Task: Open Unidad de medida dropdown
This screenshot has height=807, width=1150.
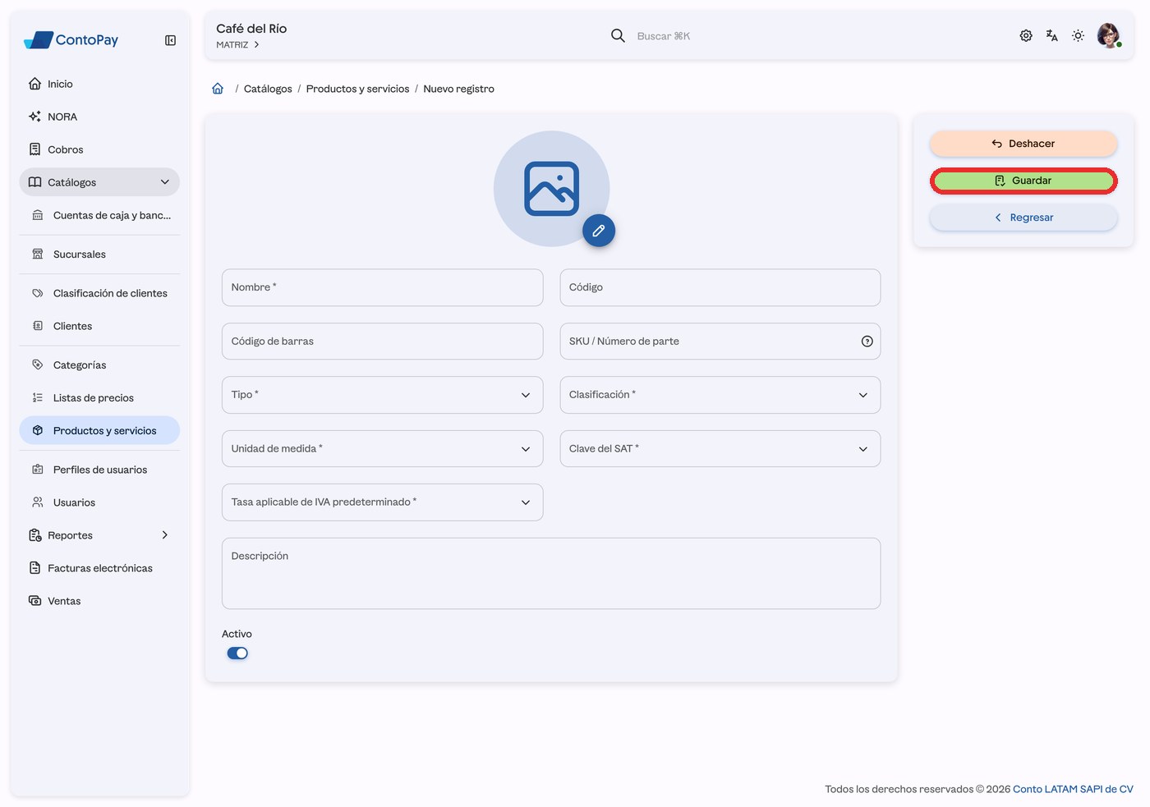Action: click(382, 449)
